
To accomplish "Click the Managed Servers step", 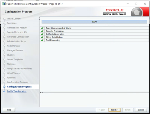I will [x=15, y=50].
